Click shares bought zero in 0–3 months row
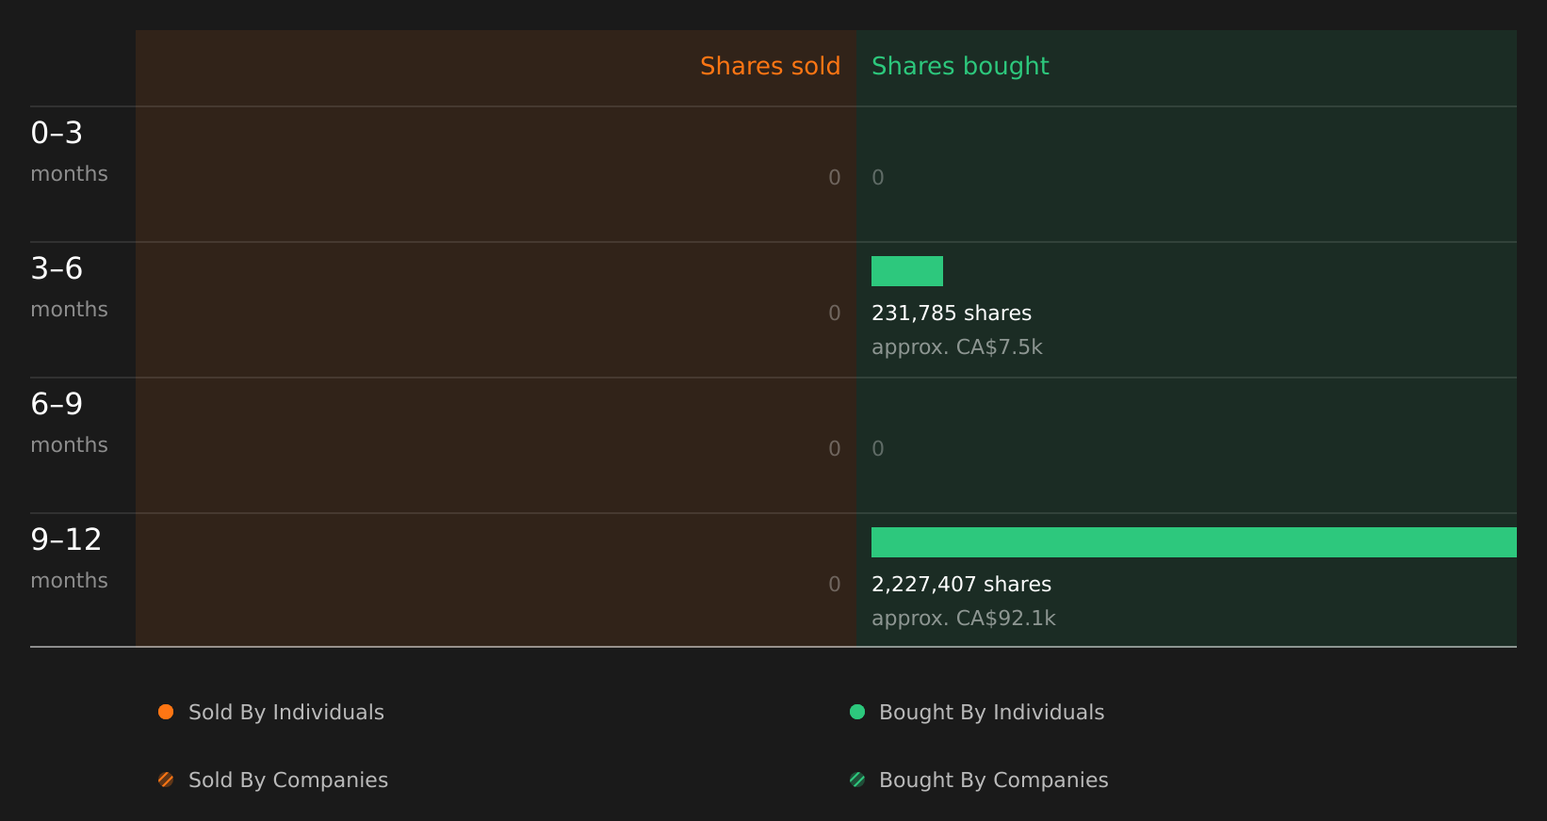 878,178
